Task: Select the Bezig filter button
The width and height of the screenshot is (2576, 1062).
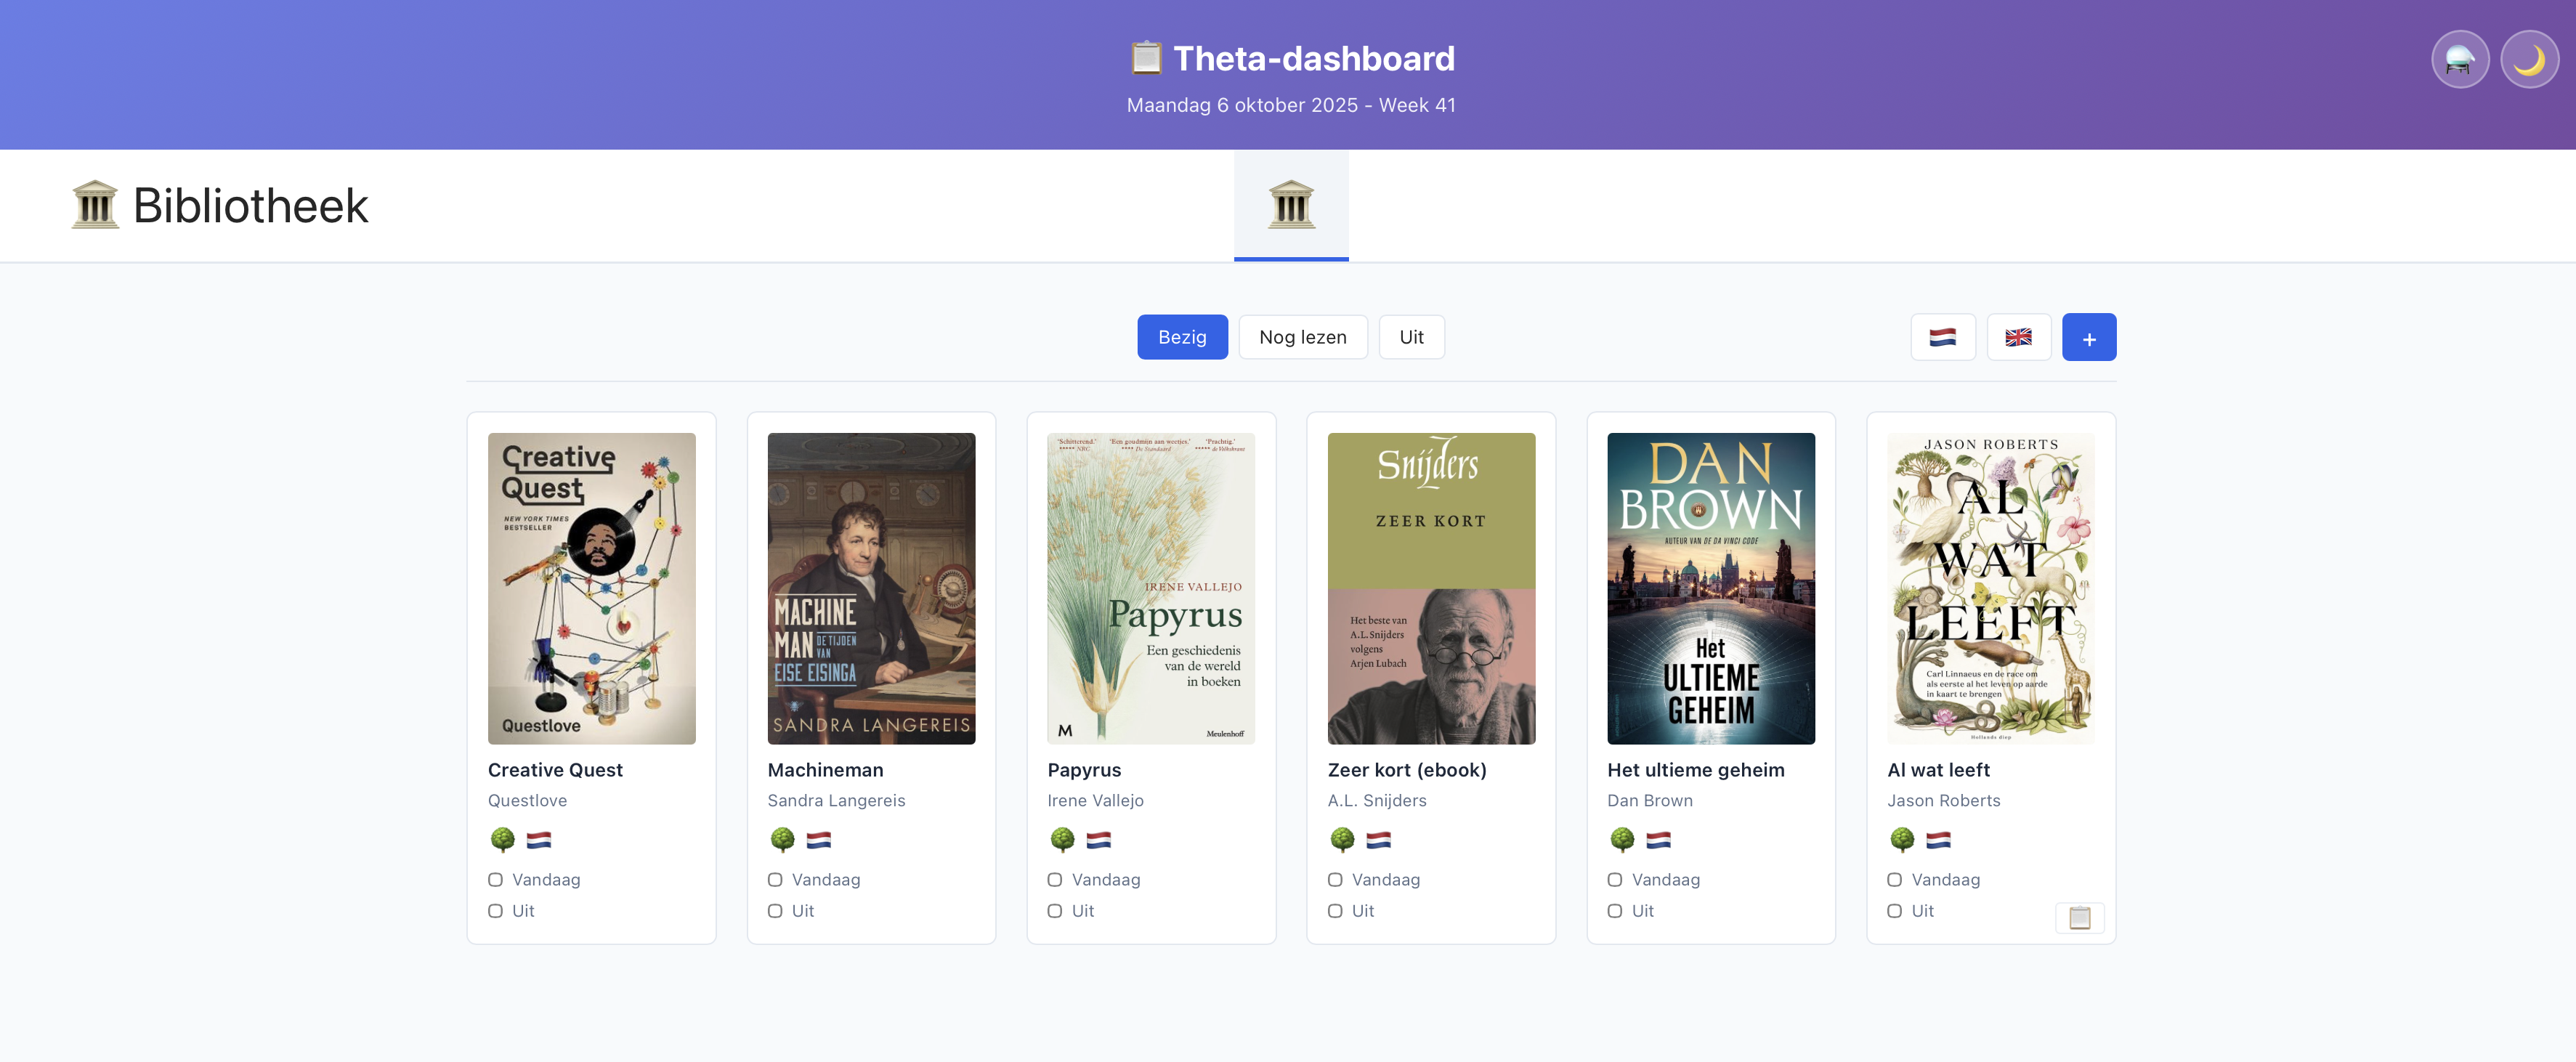Action: point(1181,337)
